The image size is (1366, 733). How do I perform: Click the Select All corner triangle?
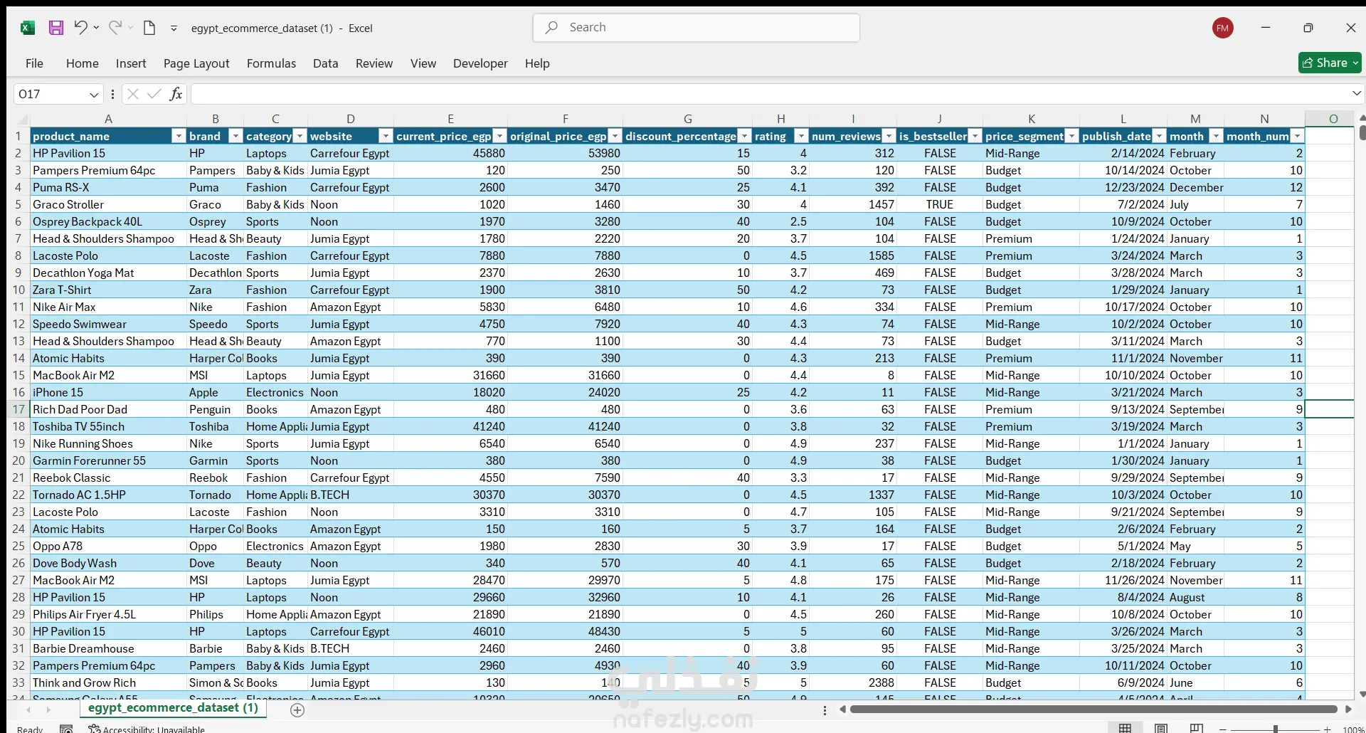point(21,119)
